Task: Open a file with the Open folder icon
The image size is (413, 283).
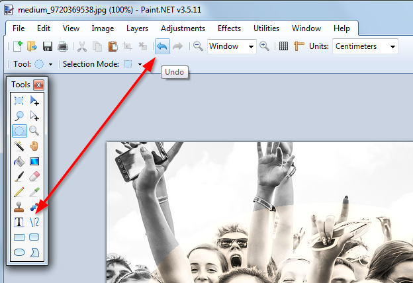Action: [32, 46]
